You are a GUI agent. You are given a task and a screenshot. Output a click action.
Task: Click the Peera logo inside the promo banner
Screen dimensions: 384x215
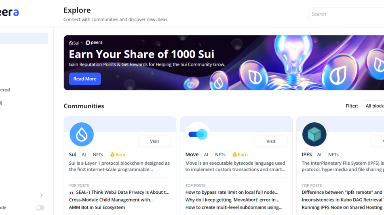[x=94, y=43]
